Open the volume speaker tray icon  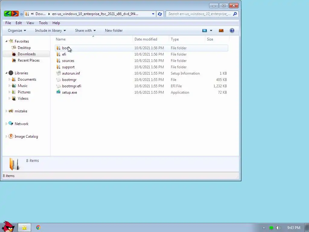pyautogui.click(x=278, y=228)
